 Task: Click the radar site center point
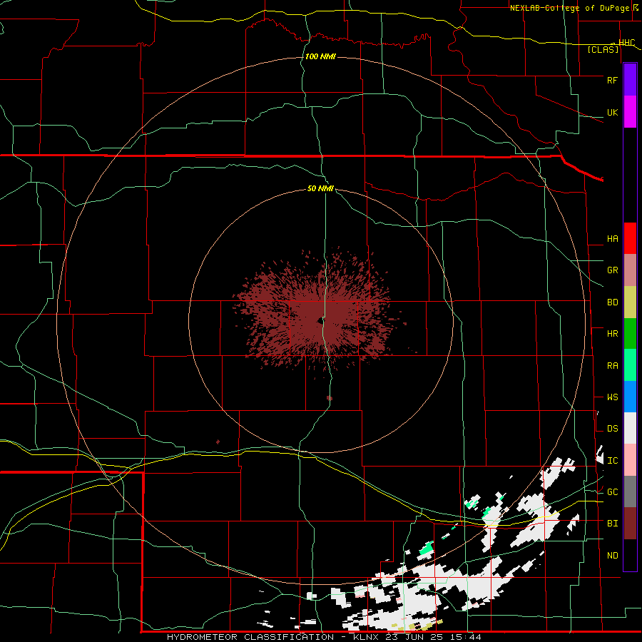coord(320,320)
